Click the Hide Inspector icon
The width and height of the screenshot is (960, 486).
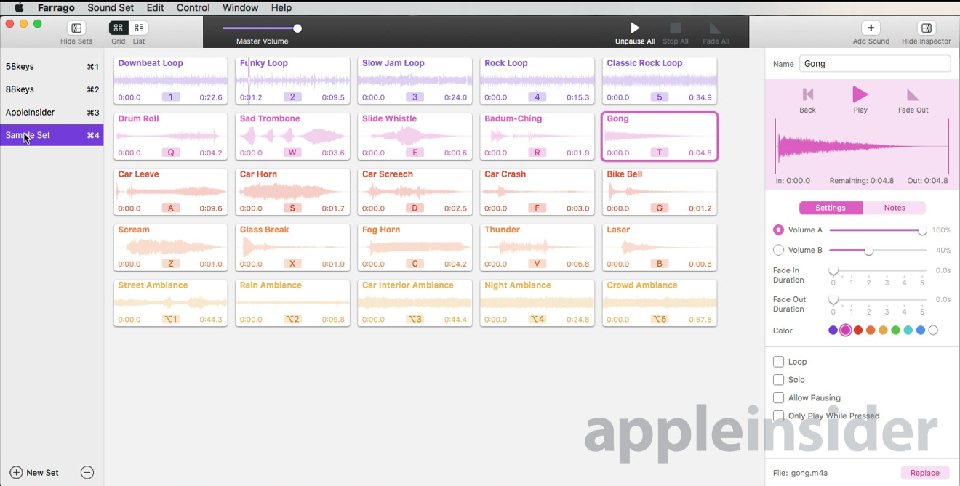tap(926, 28)
